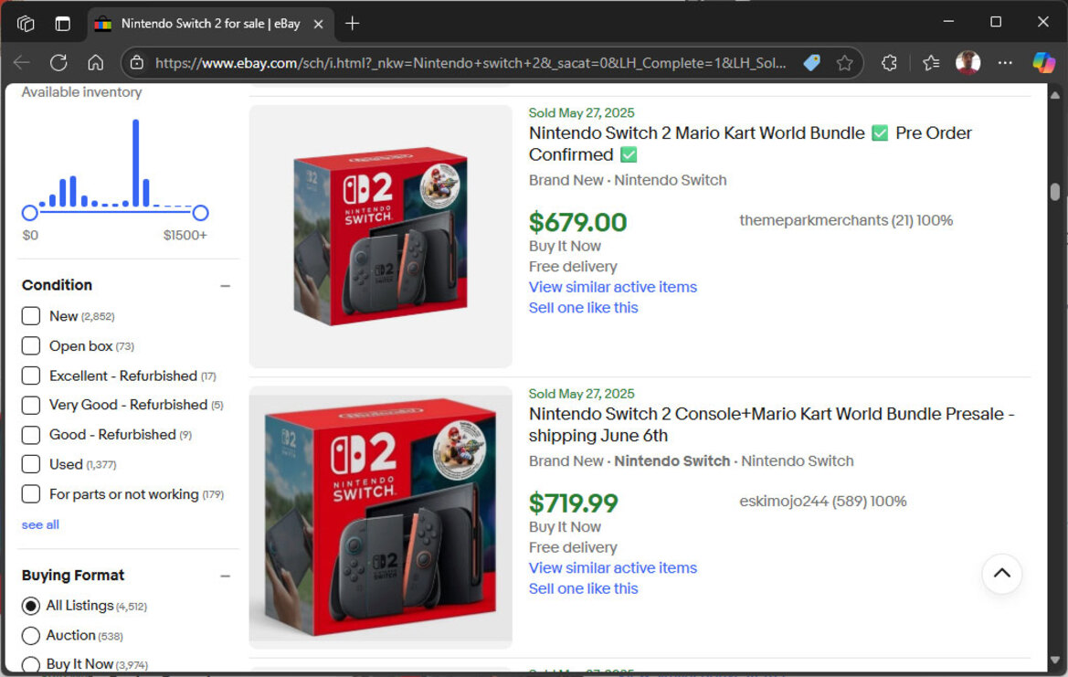Collapse the Buying Format section
Image resolution: width=1068 pixels, height=677 pixels.
click(226, 577)
